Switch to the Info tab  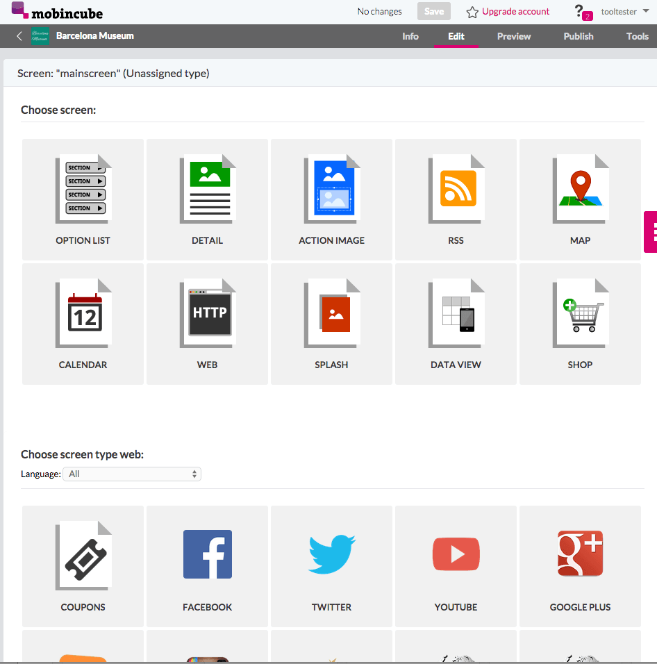click(410, 36)
